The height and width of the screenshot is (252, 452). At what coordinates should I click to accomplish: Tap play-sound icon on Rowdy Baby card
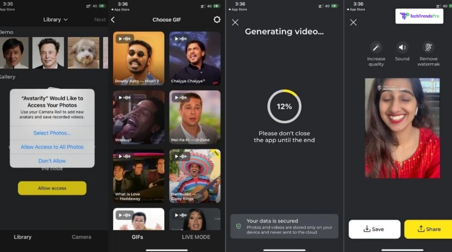[124, 39]
